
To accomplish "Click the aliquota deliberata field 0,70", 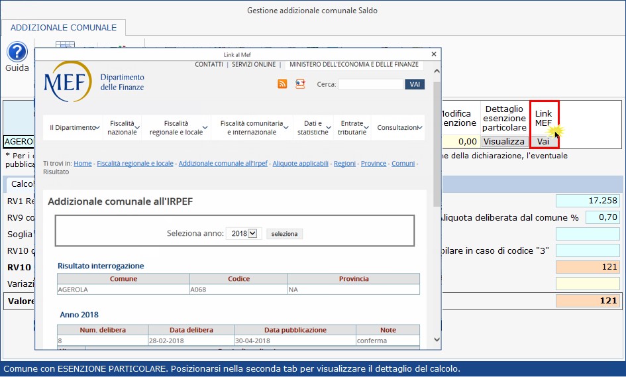I will 603,217.
